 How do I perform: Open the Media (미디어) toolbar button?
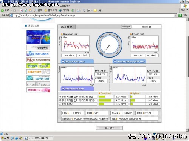tap(64, 11)
